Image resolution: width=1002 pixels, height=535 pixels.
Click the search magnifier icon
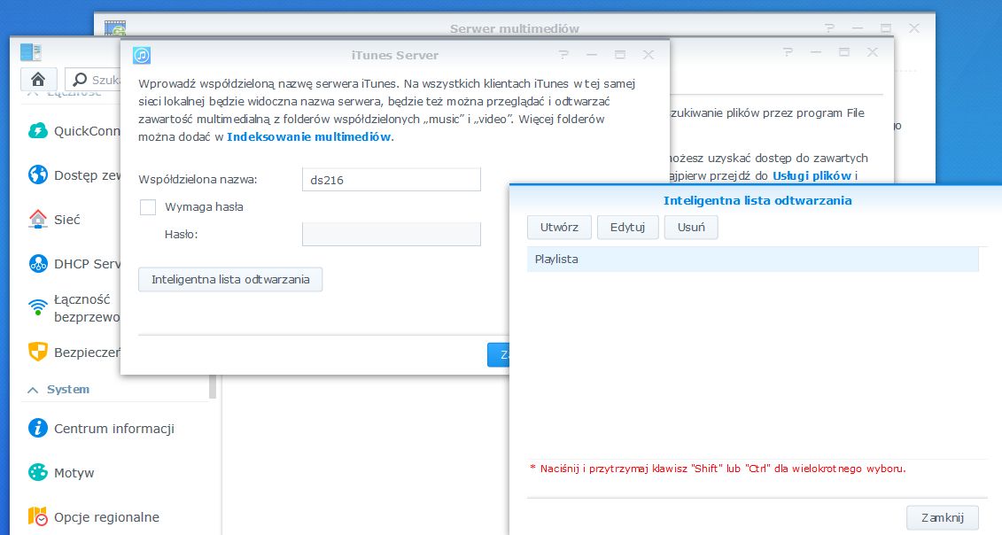click(80, 79)
